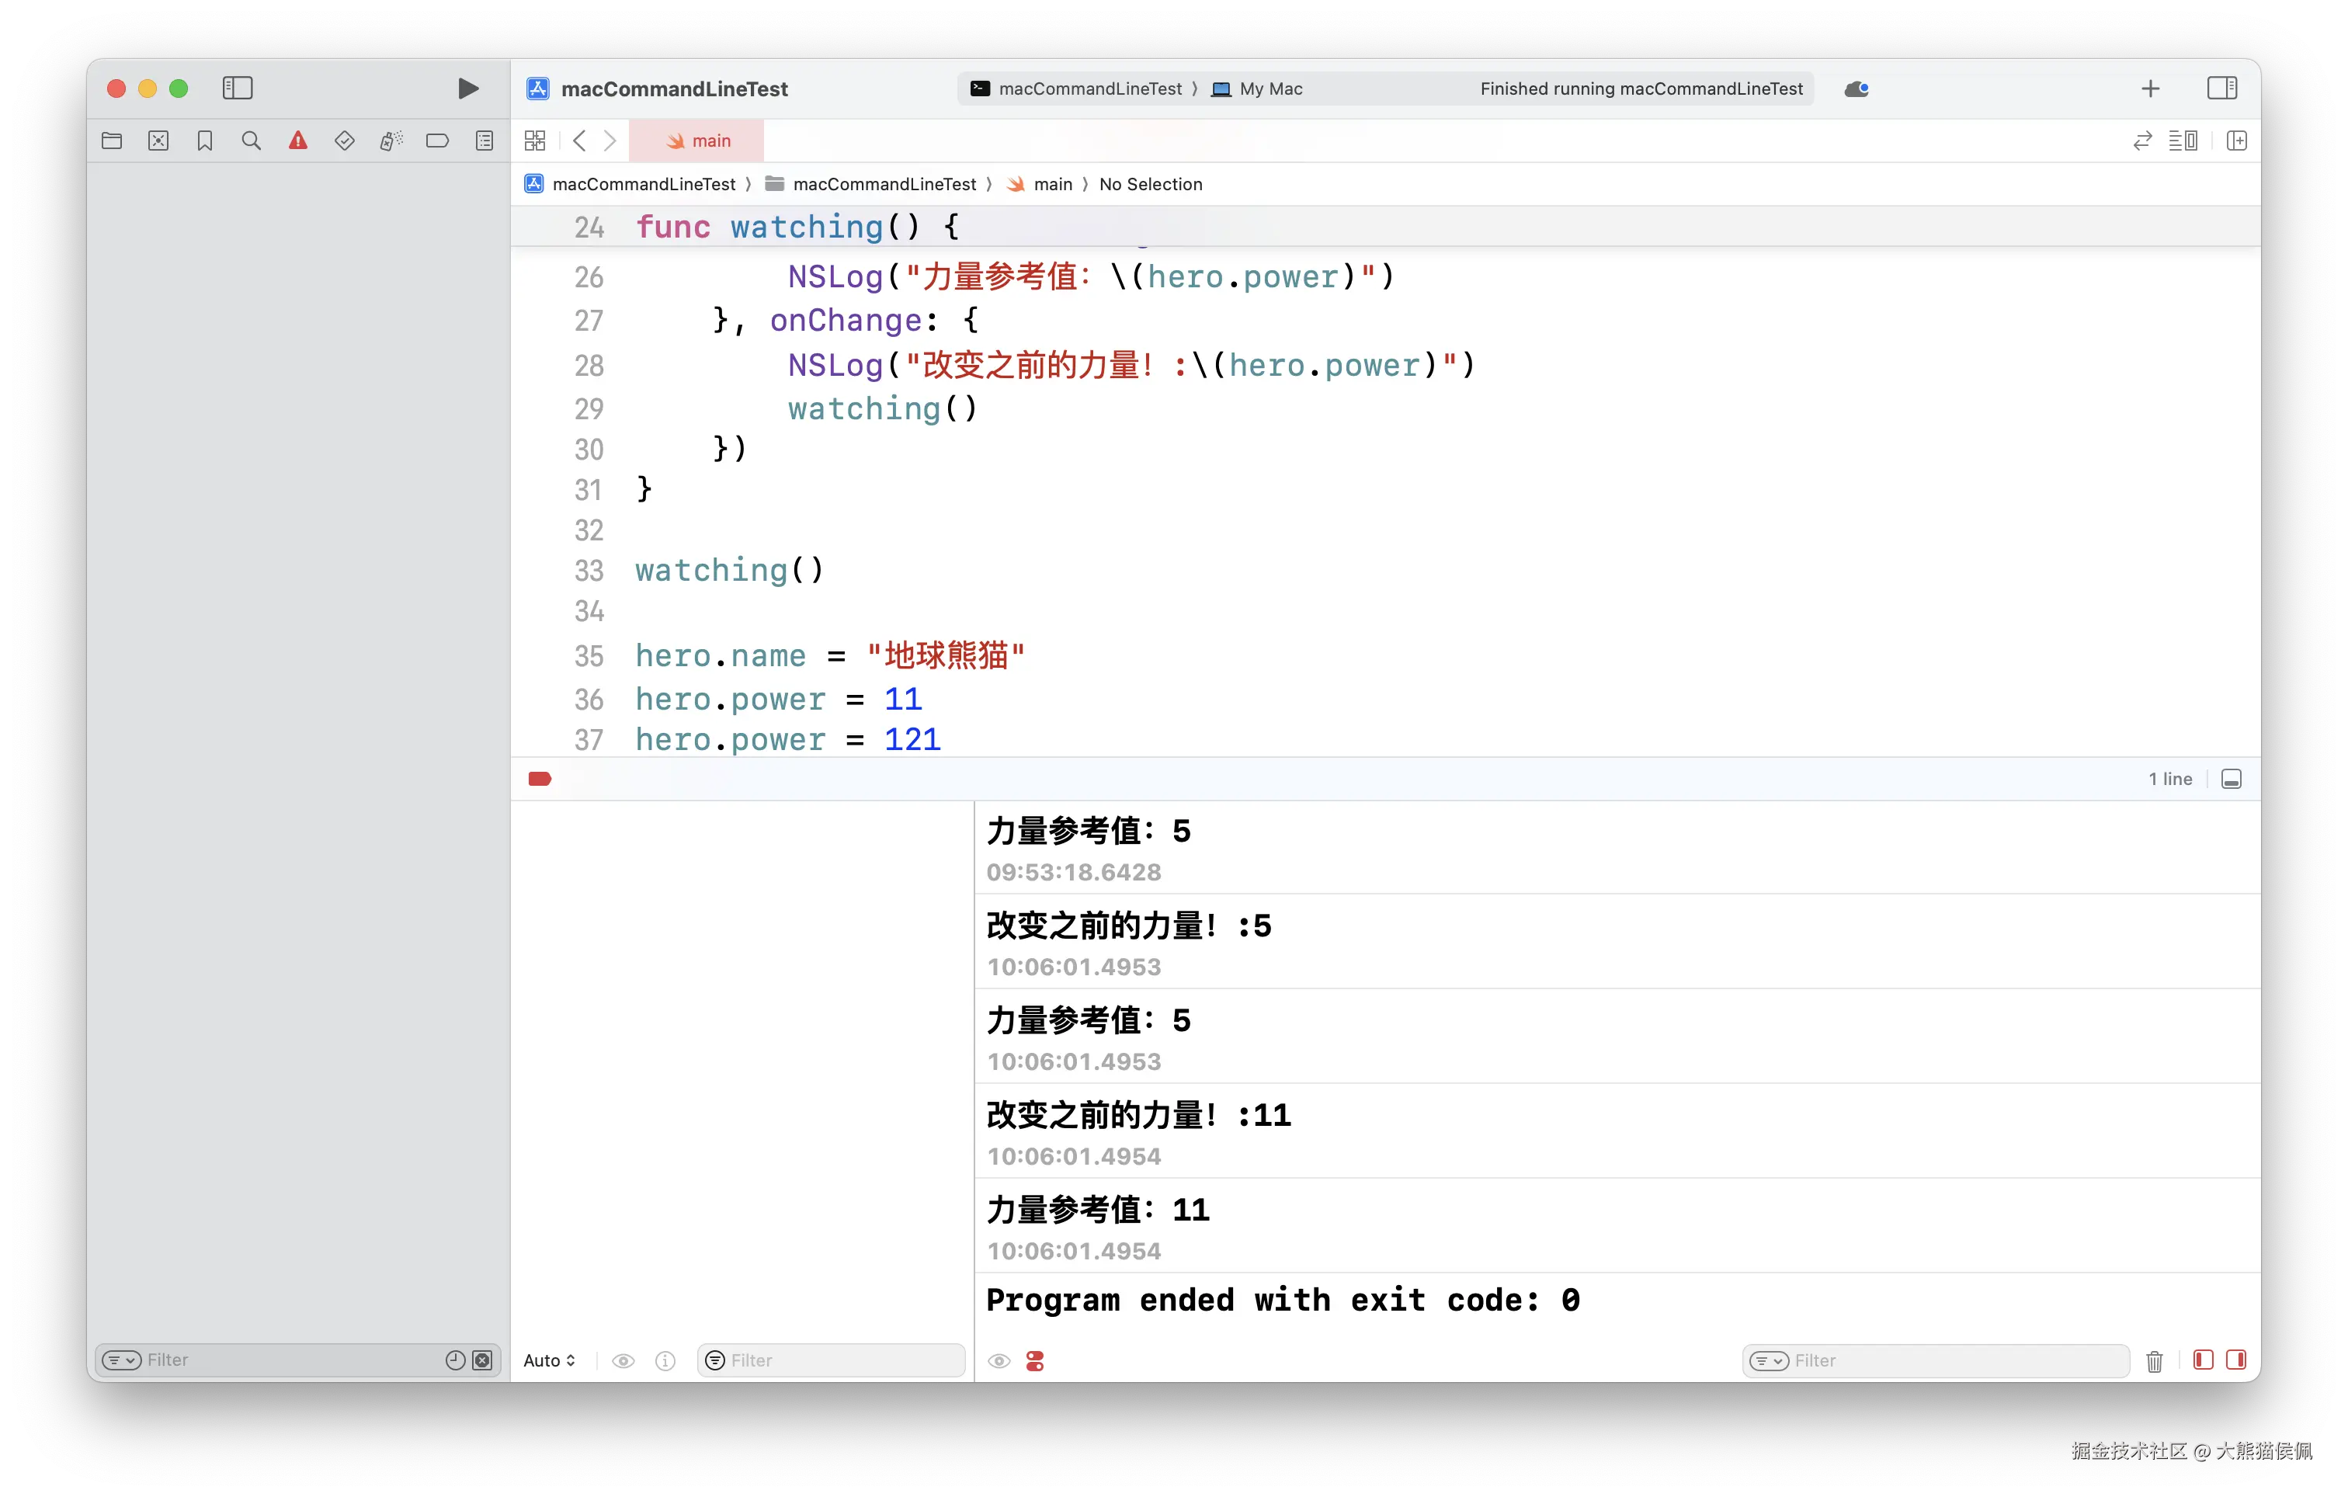Image resolution: width=2348 pixels, height=1497 pixels.
Task: Click the Run play button
Action: pos(468,89)
